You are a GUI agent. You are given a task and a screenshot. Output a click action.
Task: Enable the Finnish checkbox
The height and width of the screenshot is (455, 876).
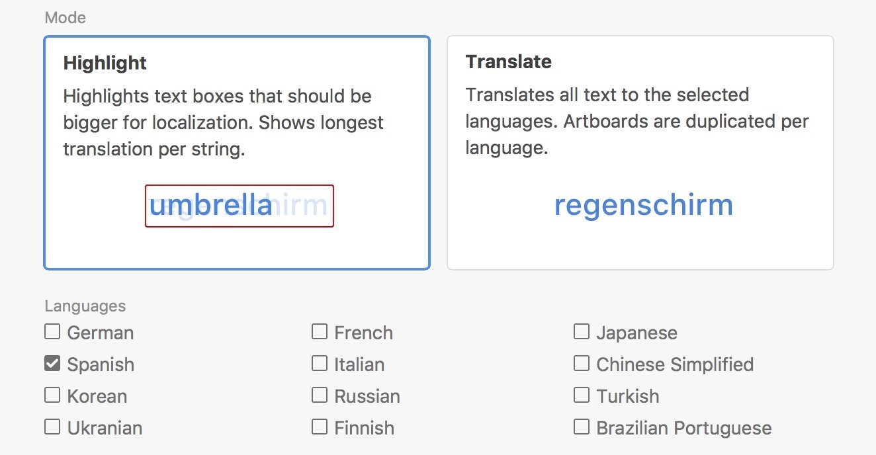[320, 427]
